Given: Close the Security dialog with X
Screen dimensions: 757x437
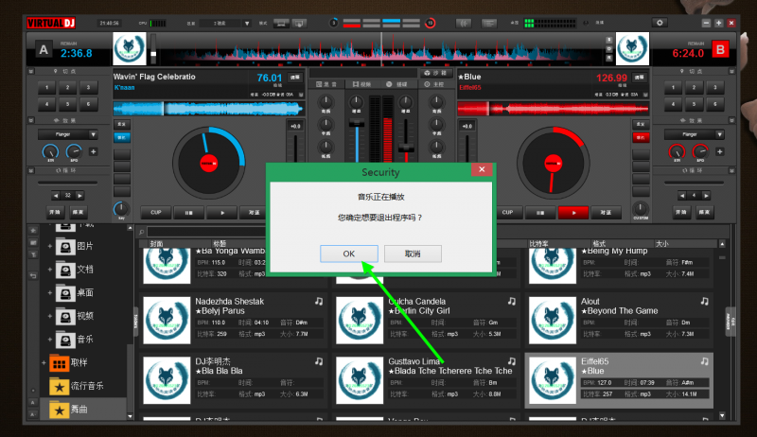Looking at the screenshot, I should tap(482, 169).
